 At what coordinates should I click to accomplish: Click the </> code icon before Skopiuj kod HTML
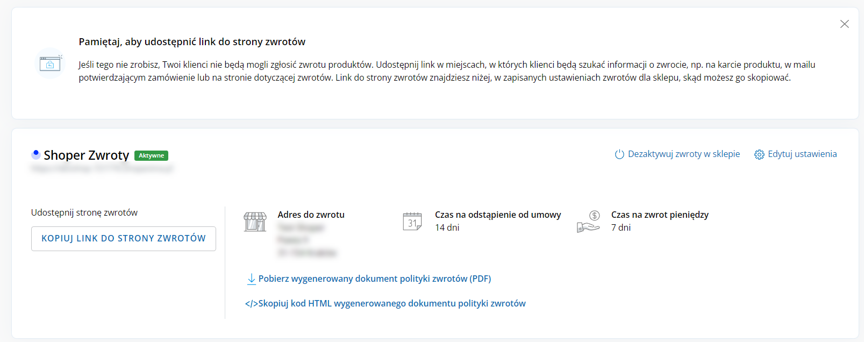pos(251,304)
